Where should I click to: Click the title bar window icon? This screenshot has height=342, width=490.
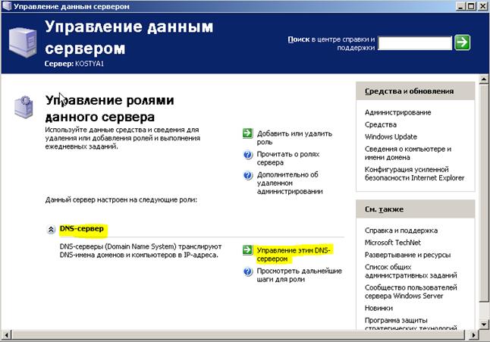[x=7, y=6]
